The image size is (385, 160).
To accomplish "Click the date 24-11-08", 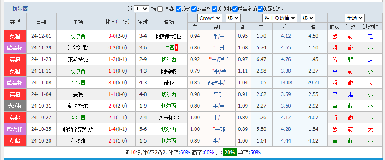I will (x=41, y=83).
